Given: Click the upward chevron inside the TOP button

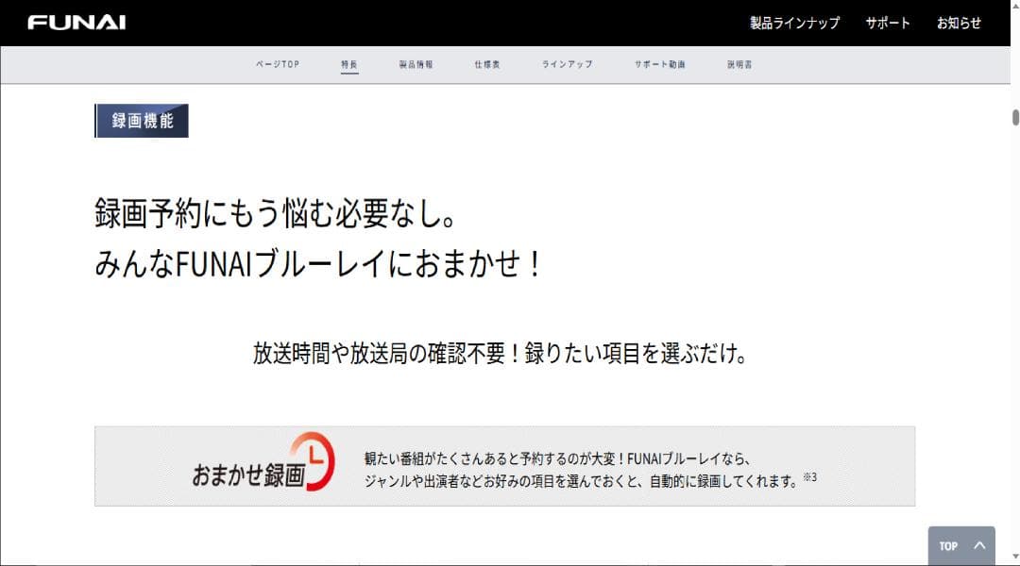Looking at the screenshot, I should pyautogui.click(x=977, y=545).
